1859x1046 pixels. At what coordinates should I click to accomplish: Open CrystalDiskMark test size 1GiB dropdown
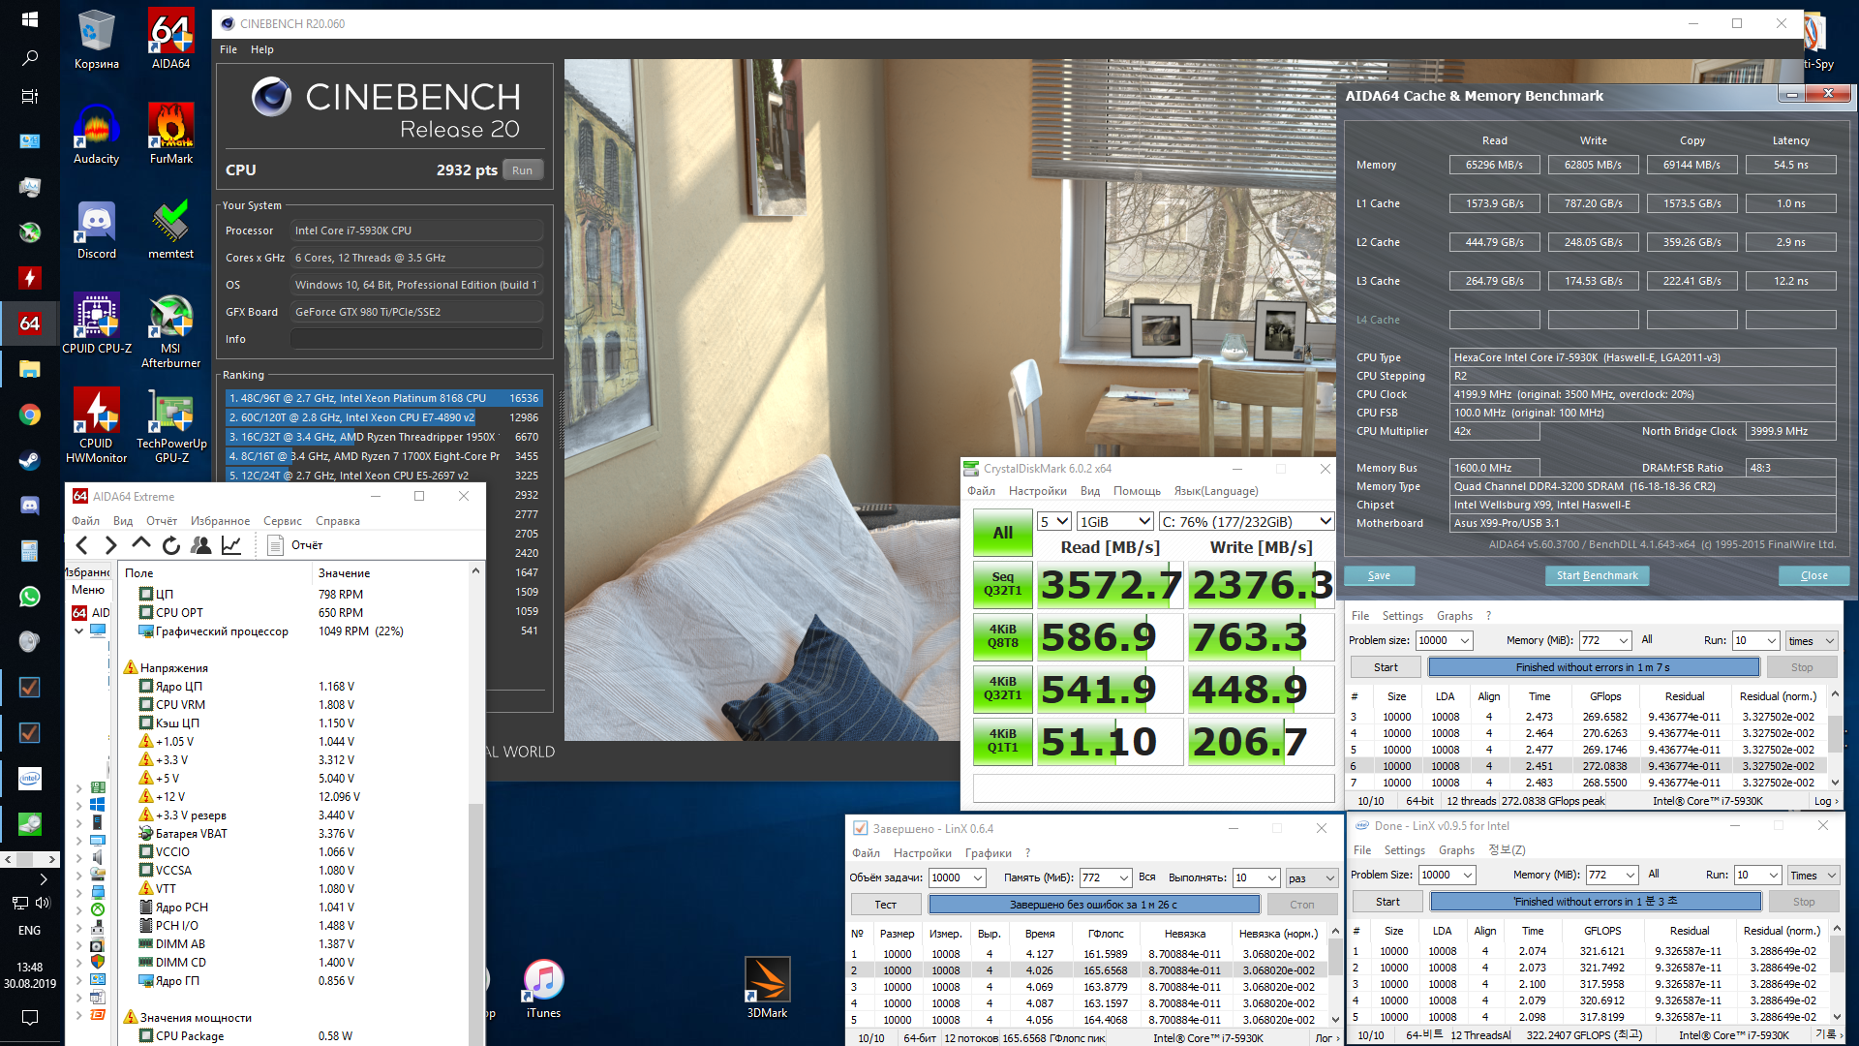[x=1114, y=521]
